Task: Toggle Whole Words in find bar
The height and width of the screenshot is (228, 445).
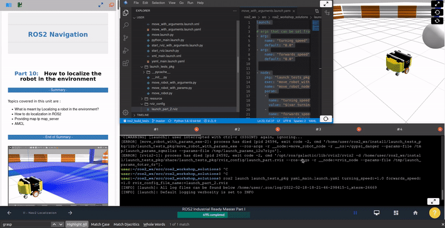Action: pos(154,224)
